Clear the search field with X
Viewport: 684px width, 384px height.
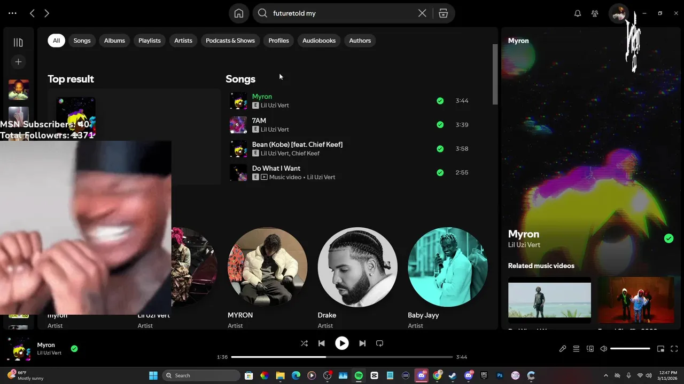click(x=422, y=13)
